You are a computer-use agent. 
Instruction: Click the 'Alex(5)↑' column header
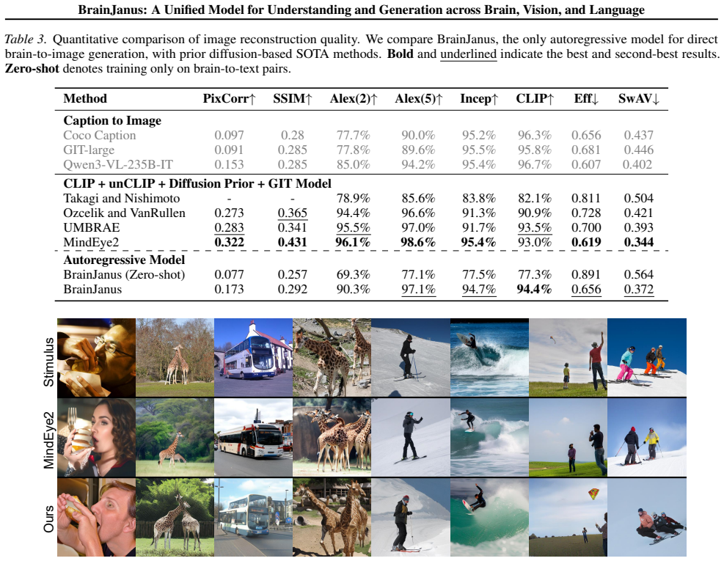pos(418,98)
